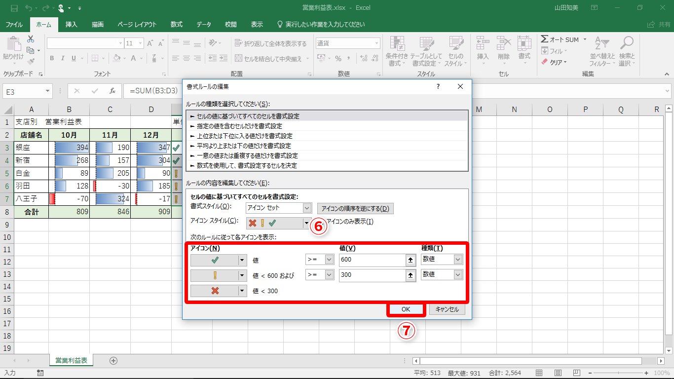The image size is (674, 379).
Task: Click the value field containing 600
Action: pyautogui.click(x=373, y=260)
